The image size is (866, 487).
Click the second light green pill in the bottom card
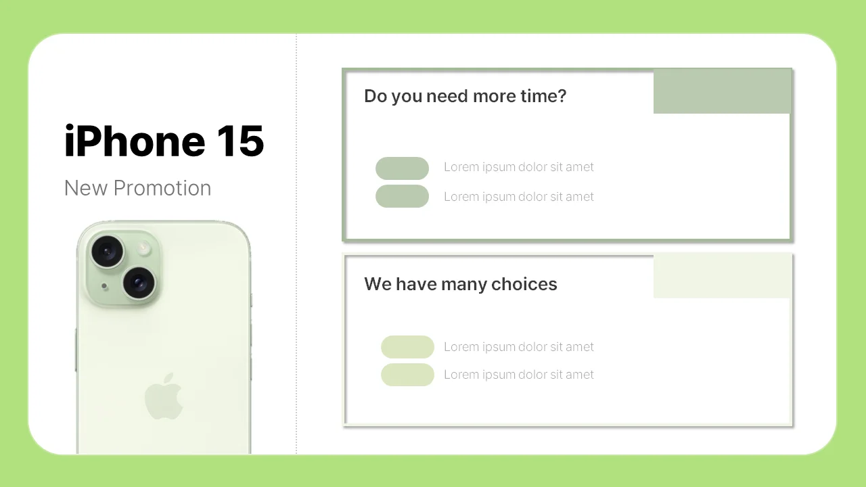point(407,375)
